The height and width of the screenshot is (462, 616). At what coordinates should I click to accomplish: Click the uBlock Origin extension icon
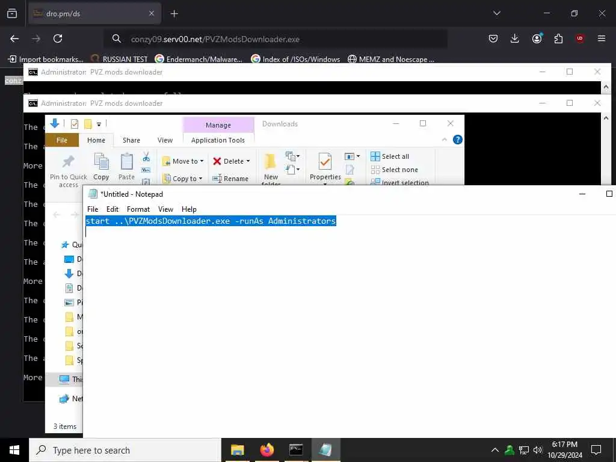tap(580, 38)
